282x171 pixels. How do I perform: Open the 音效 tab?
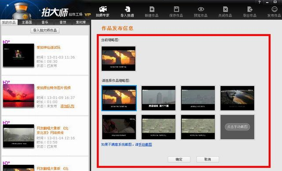click(x=63, y=22)
